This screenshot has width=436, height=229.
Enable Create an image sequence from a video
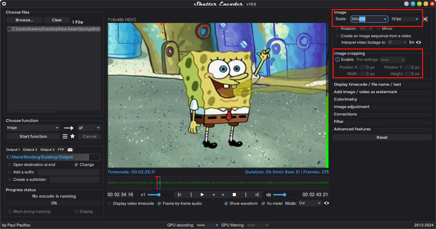point(337,36)
